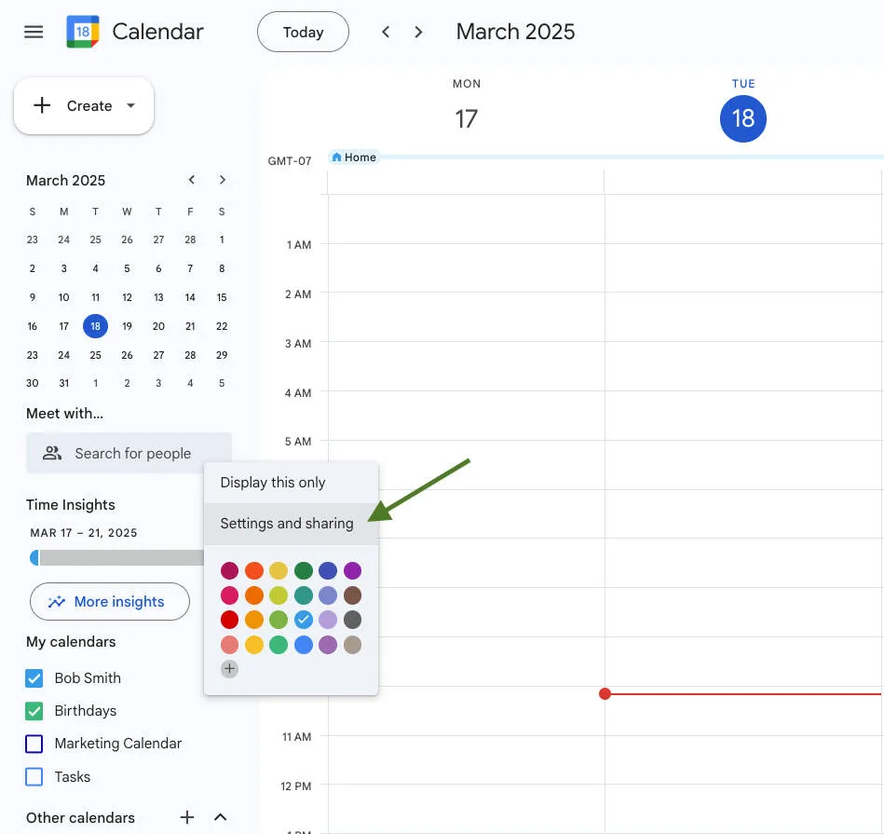Click the forward arrow beside Today
This screenshot has height=834, width=884.
click(418, 31)
